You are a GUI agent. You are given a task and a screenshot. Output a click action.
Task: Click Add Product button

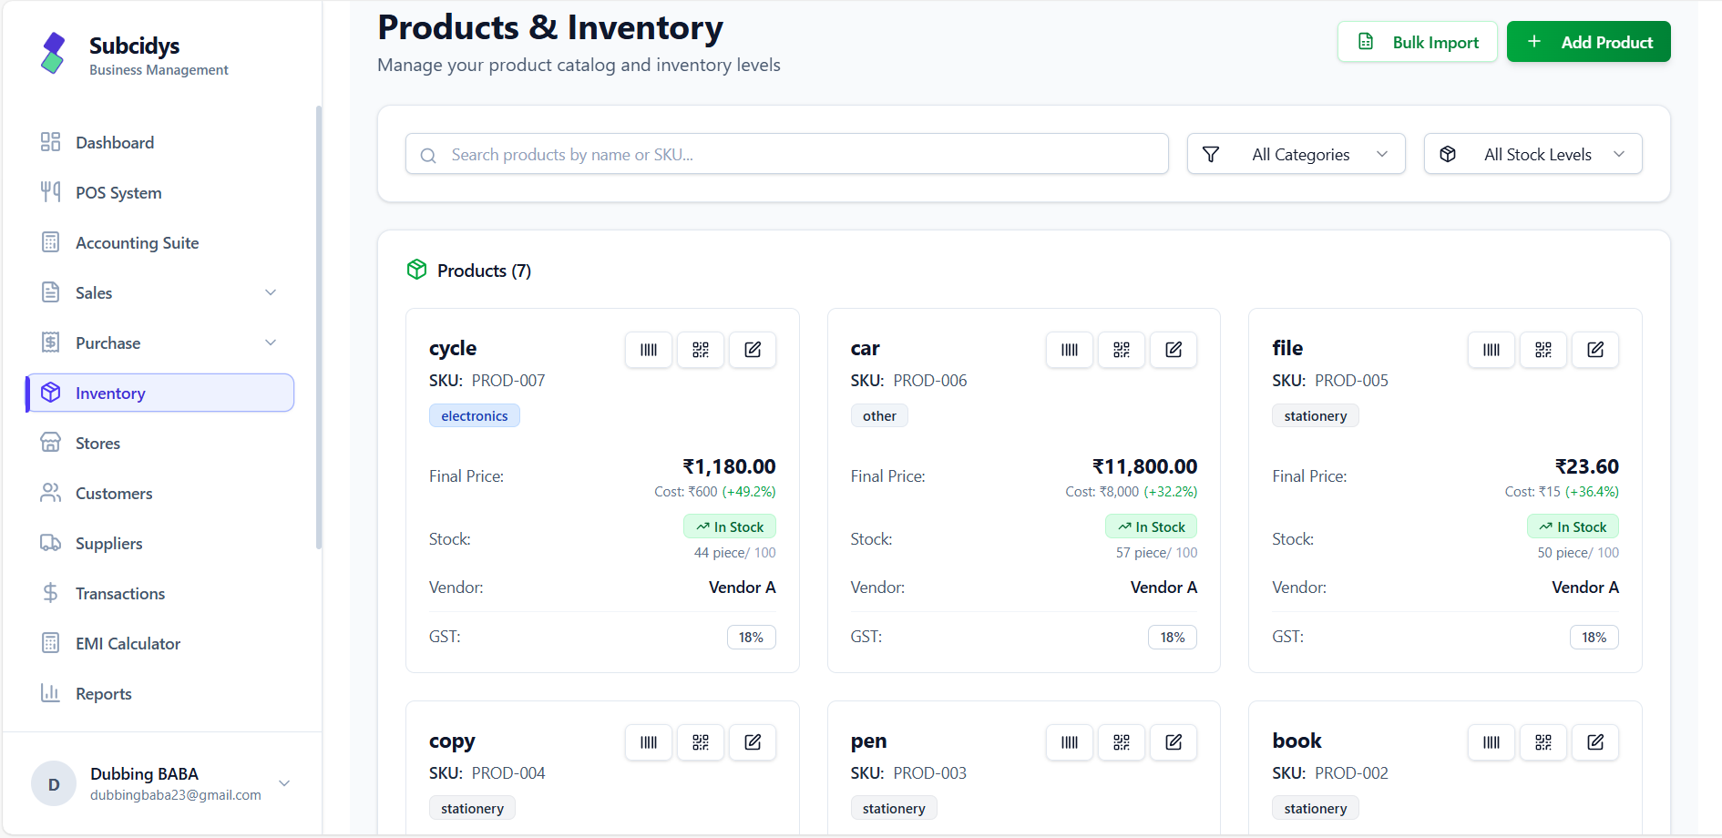point(1588,42)
